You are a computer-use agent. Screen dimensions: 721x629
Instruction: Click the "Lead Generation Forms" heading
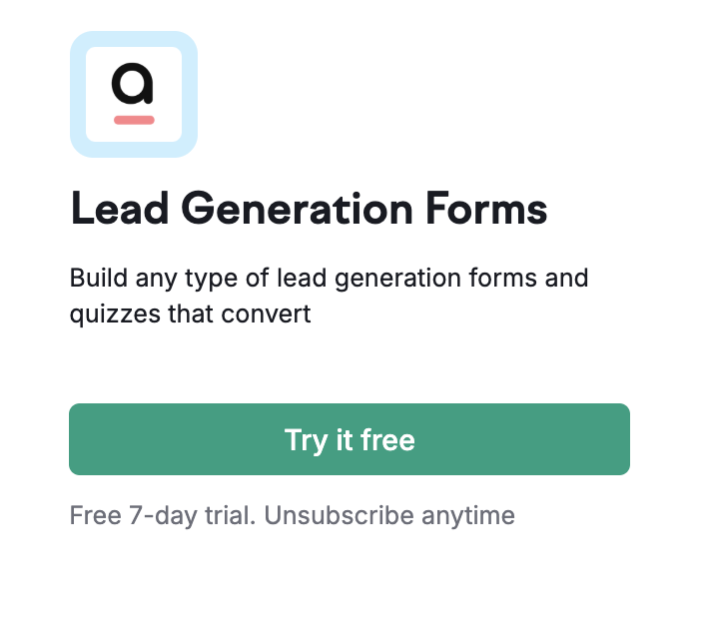pyautogui.click(x=309, y=210)
